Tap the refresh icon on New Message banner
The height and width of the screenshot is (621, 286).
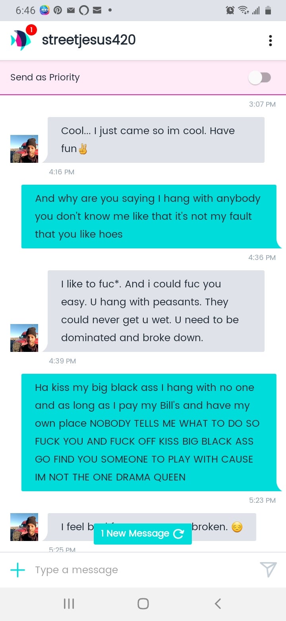179,534
